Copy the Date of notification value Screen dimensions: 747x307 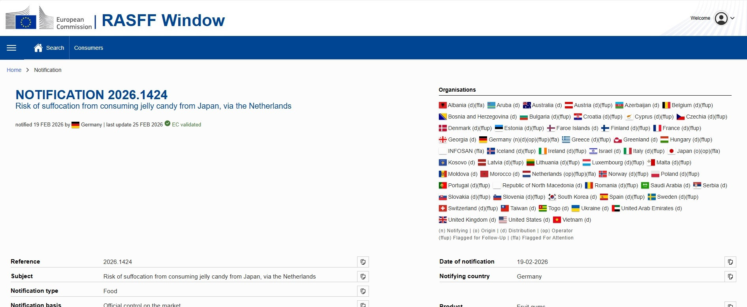tap(730, 262)
